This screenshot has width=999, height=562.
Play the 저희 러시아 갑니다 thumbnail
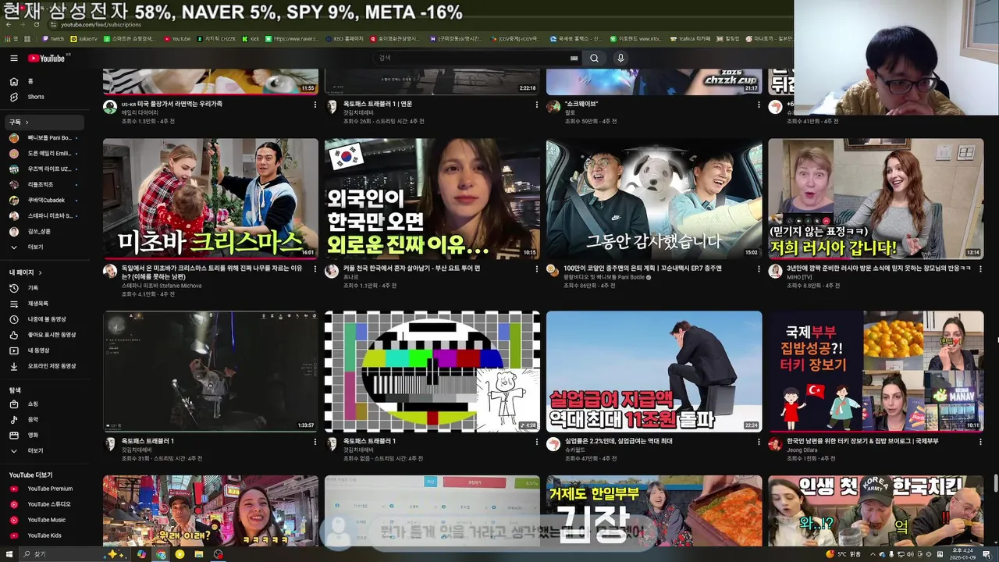tap(876, 198)
